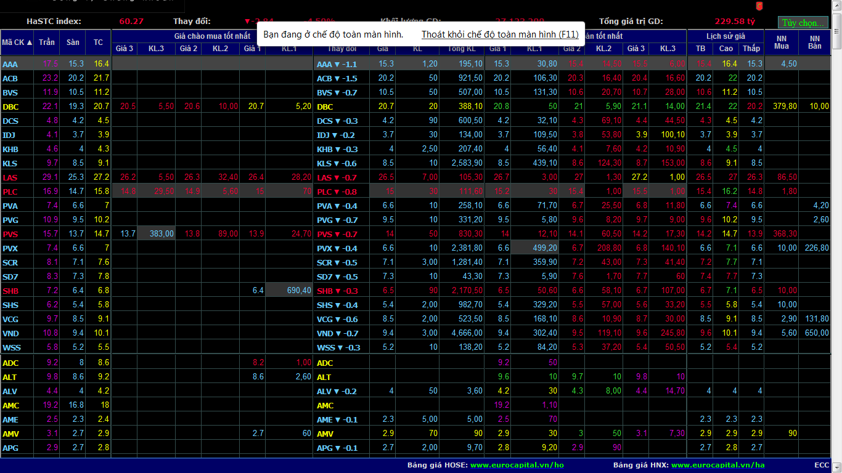Screen dimensions: 842x473
Task: Click the NN Bán column header
Action: tap(815, 42)
